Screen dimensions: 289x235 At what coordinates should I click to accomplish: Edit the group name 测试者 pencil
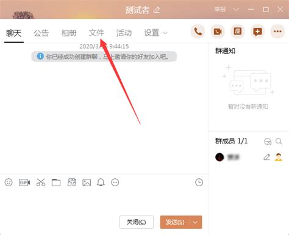[x=157, y=10]
